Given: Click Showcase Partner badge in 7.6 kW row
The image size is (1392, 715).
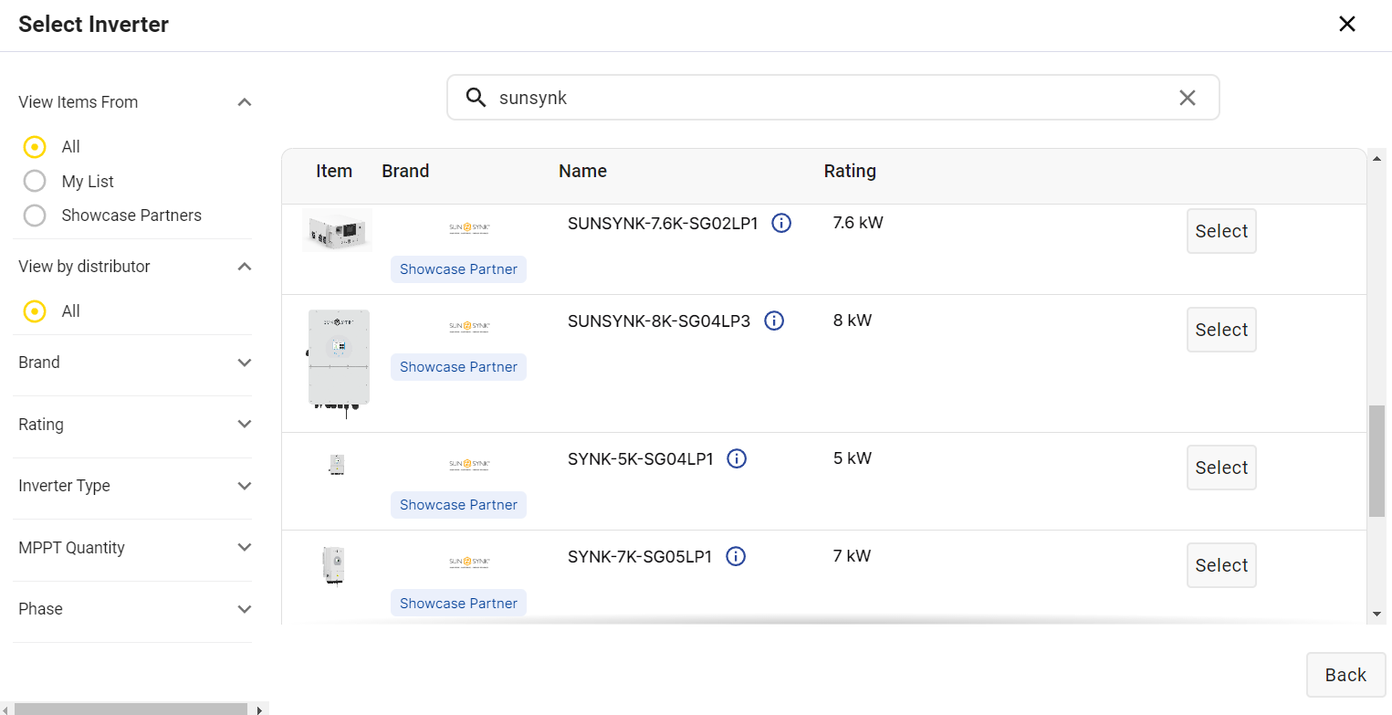Looking at the screenshot, I should [x=458, y=269].
